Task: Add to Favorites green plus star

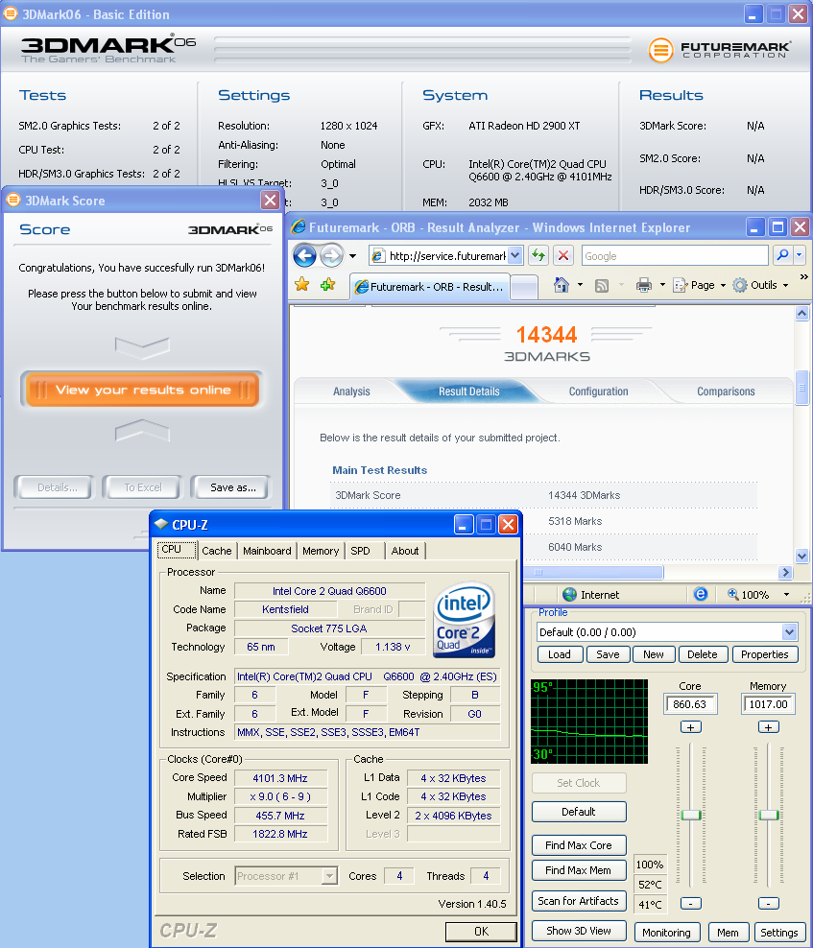Action: point(328,285)
